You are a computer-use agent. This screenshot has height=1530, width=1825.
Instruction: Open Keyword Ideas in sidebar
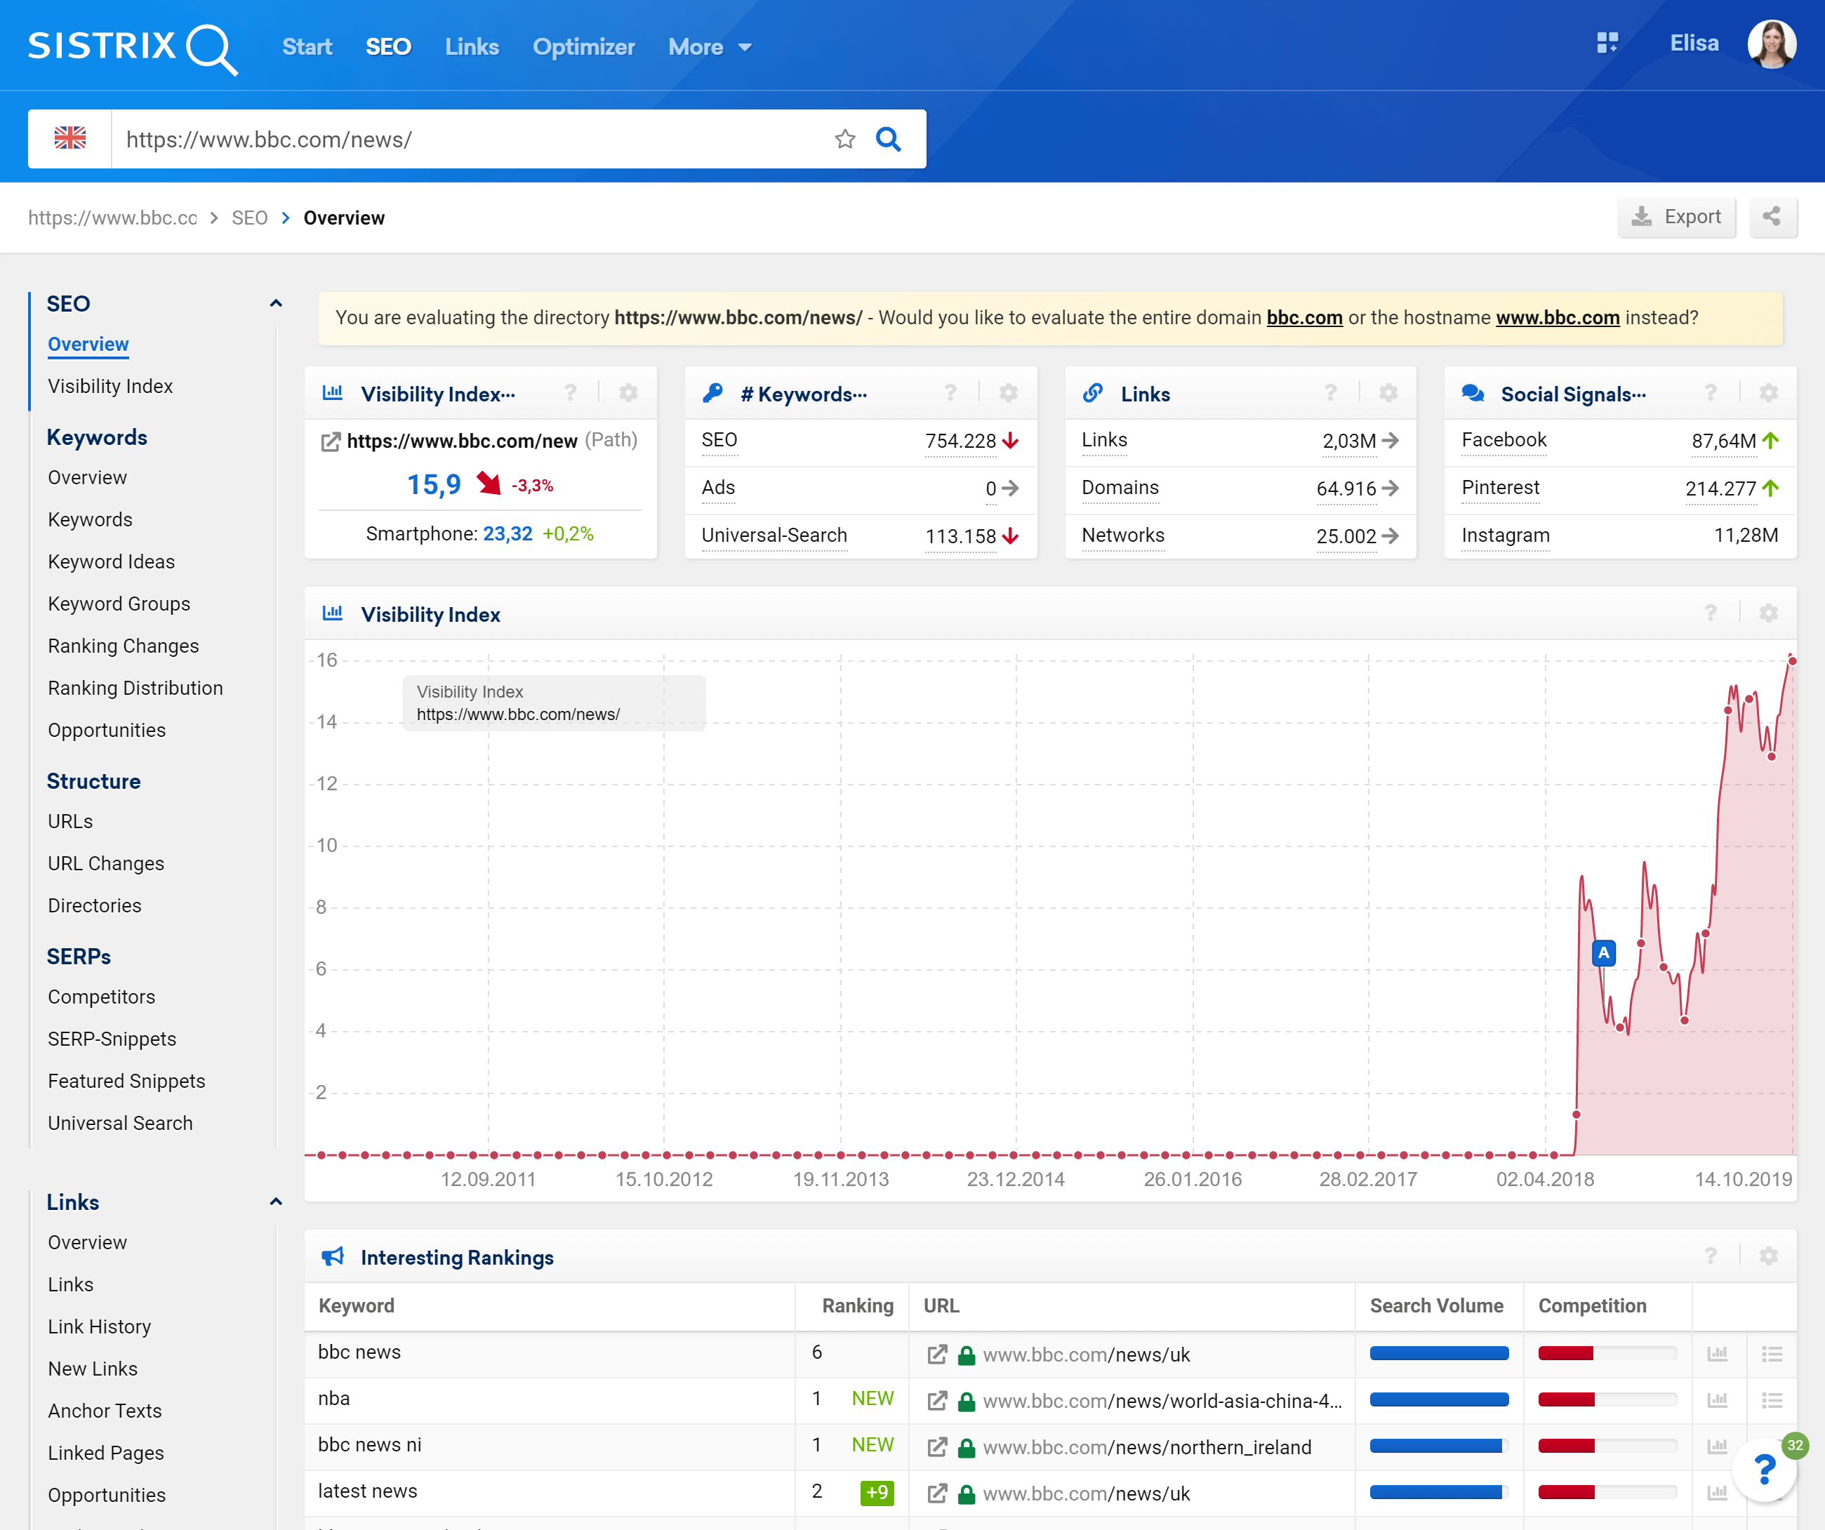point(111,561)
